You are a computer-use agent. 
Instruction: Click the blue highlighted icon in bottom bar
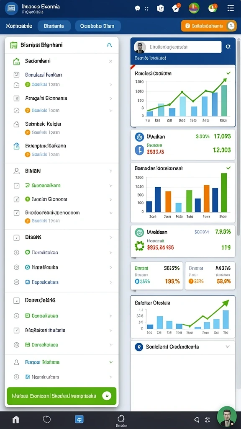[x=79, y=419]
